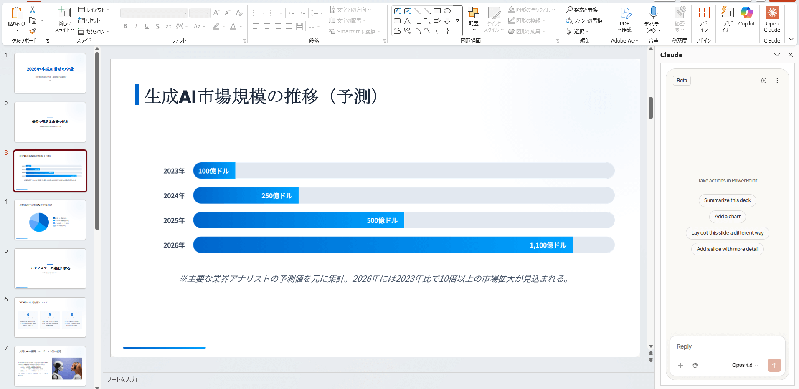Select the Format Painter brush icon
Screen dimensions: 799x389
[x=33, y=31]
